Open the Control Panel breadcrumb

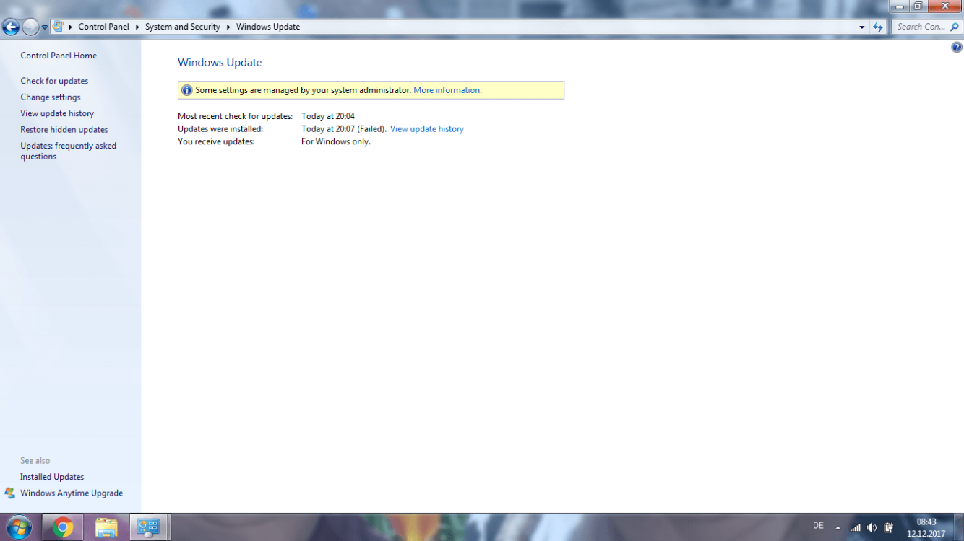pos(103,27)
